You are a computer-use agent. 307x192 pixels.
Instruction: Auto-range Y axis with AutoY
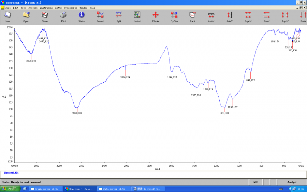tap(230, 17)
